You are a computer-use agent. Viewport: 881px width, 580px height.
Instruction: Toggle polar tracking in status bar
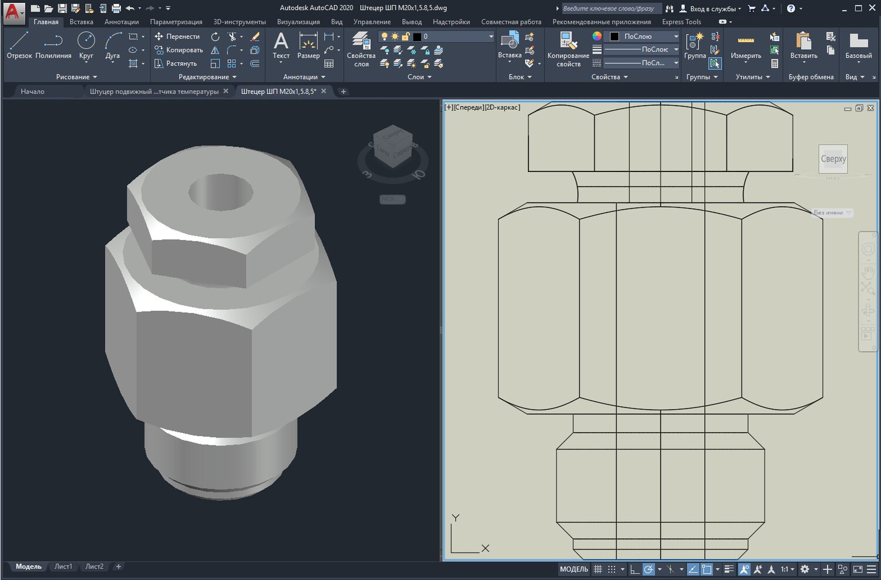pos(648,569)
